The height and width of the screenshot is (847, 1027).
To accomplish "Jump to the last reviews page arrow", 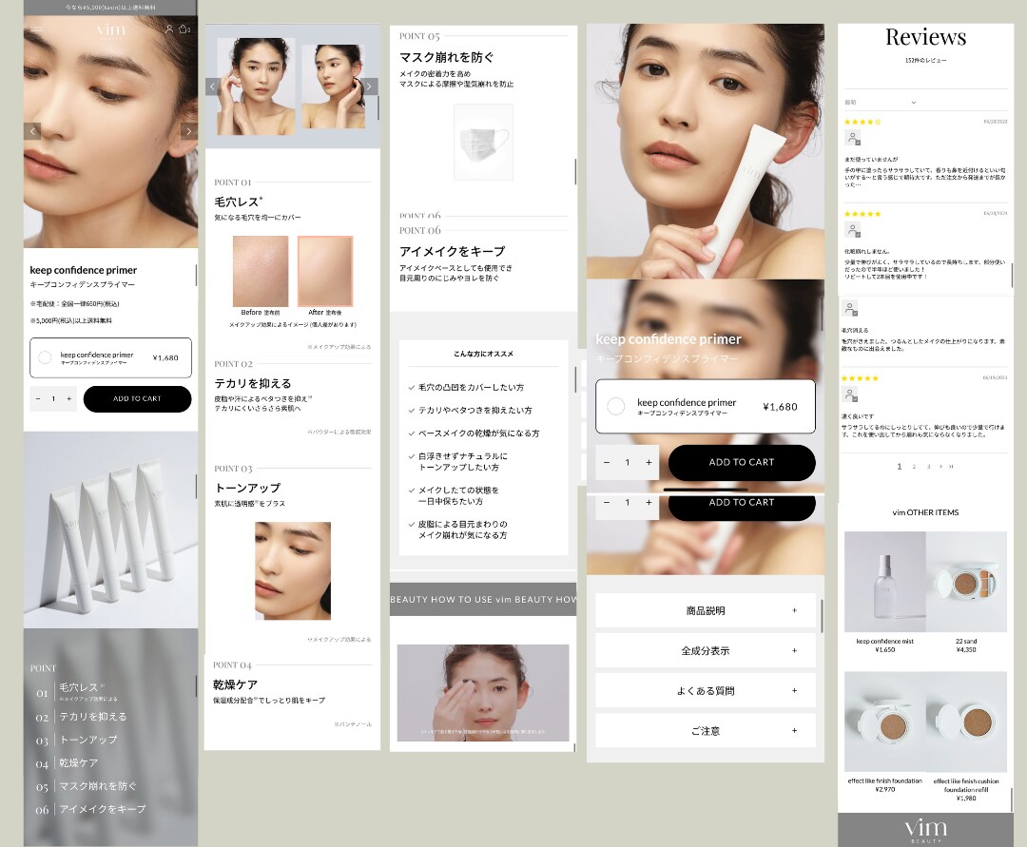I will [x=951, y=467].
